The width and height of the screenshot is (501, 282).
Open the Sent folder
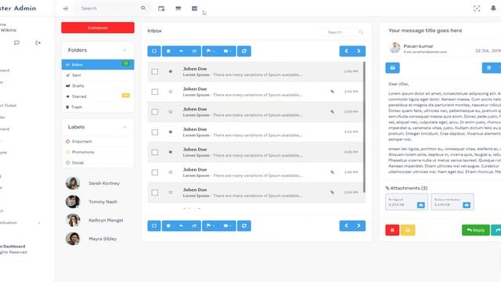pos(98,75)
